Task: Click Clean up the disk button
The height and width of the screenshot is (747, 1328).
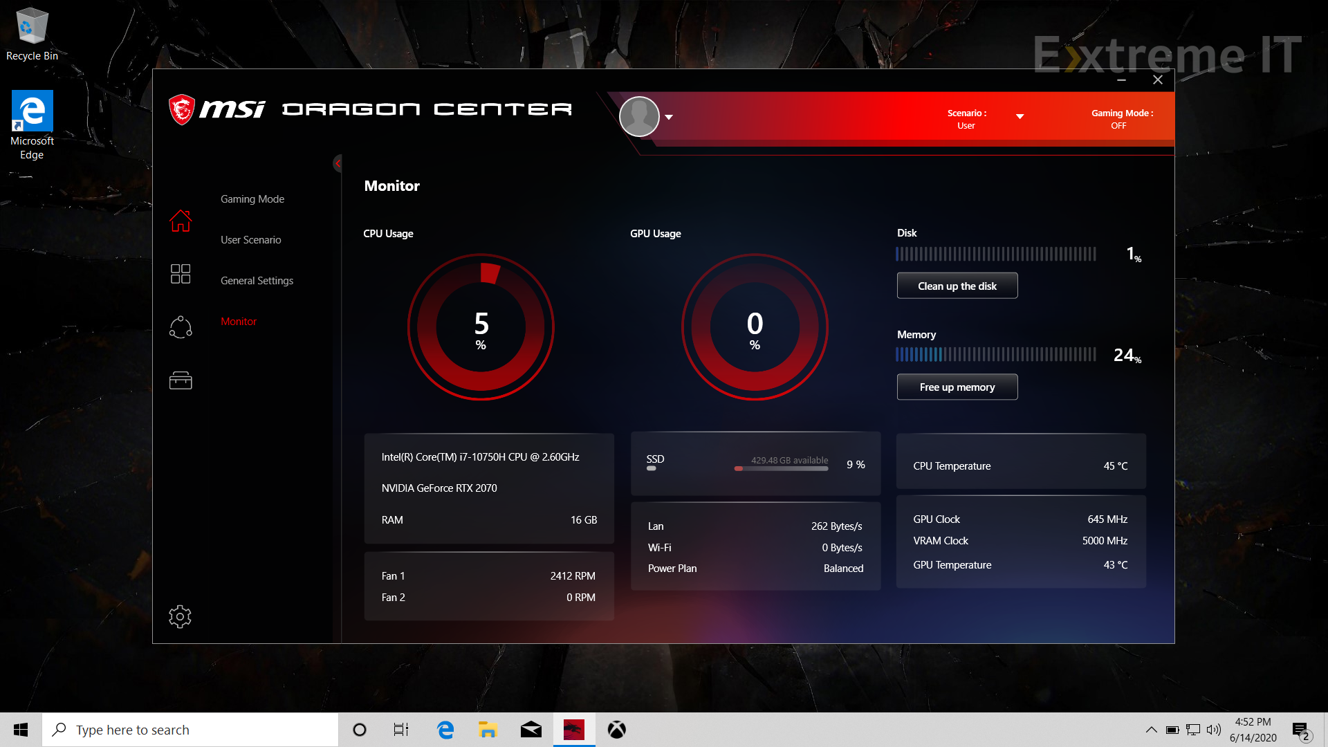Action: click(957, 286)
